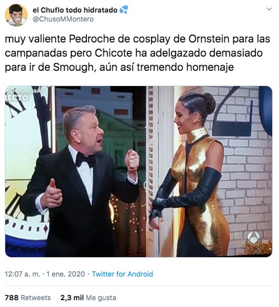Image resolution: width=279 pixels, height=307 pixels.
Task: Click the campanadas hashtag watermark on image
Action: (x=25, y=90)
